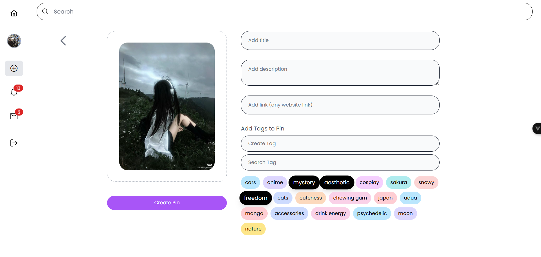This screenshot has height=257, width=541.
Task: Choose the accessories tag
Action: 289,213
